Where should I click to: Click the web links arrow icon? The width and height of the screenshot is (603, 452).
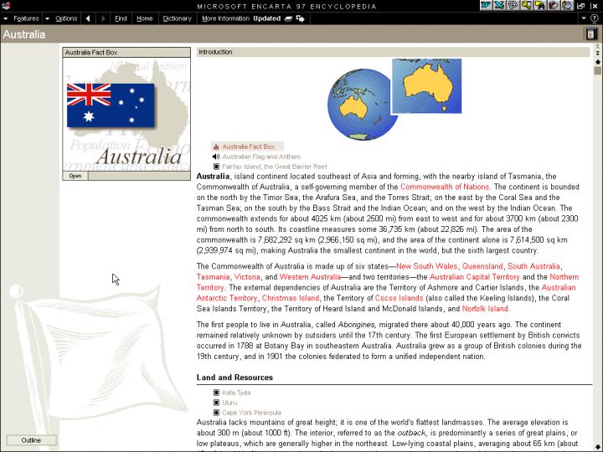coord(301,18)
